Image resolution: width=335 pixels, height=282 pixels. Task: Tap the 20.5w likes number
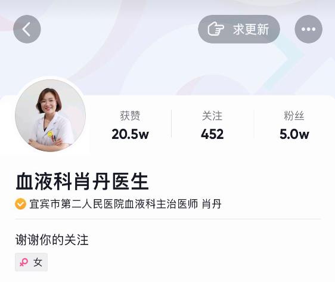click(130, 134)
